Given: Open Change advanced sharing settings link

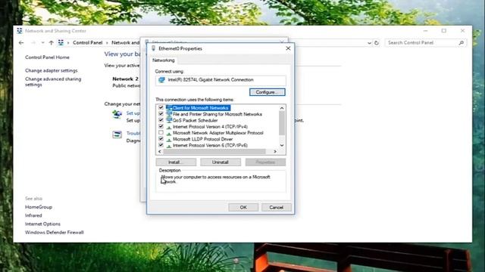Looking at the screenshot, I should pos(53,82).
